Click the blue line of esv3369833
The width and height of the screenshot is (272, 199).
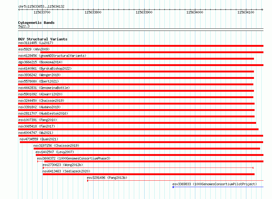(218, 187)
